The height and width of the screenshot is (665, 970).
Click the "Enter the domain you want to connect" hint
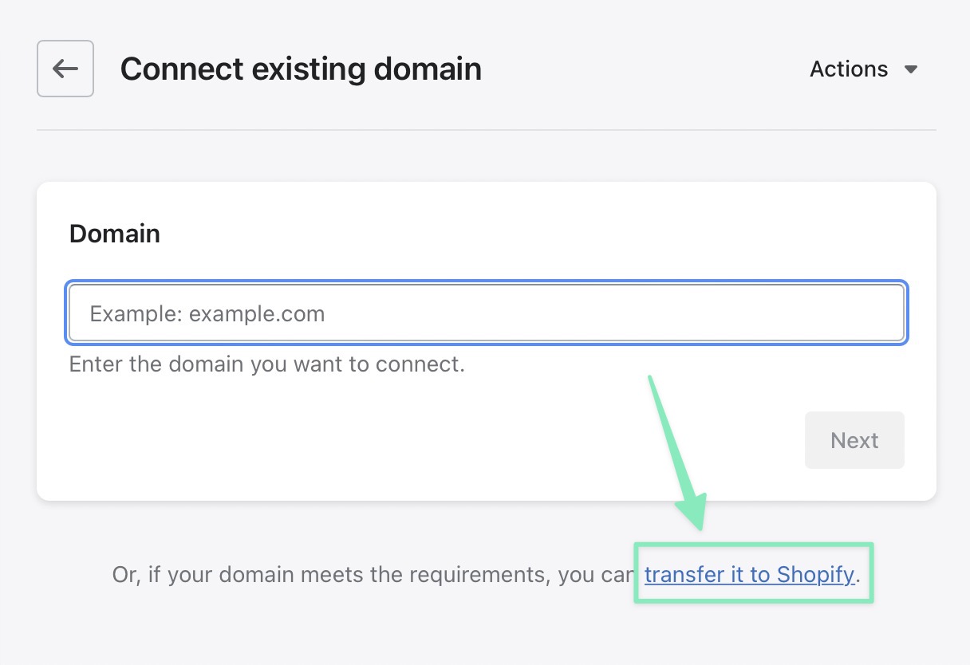pos(266,364)
